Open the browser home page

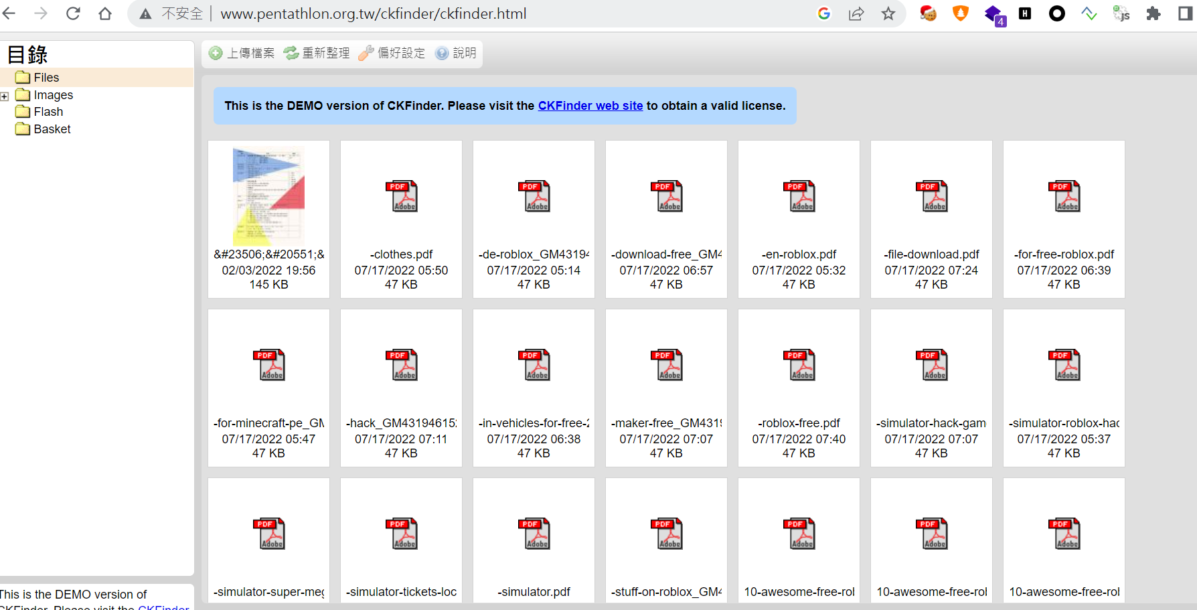[x=105, y=13]
